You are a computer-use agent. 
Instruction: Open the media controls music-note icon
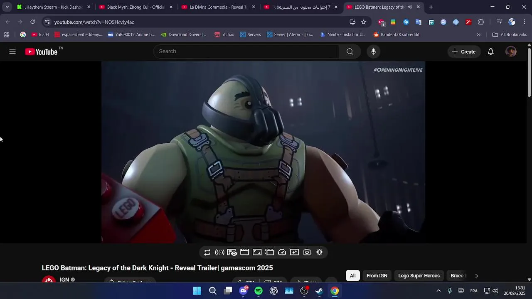click(x=500, y=22)
